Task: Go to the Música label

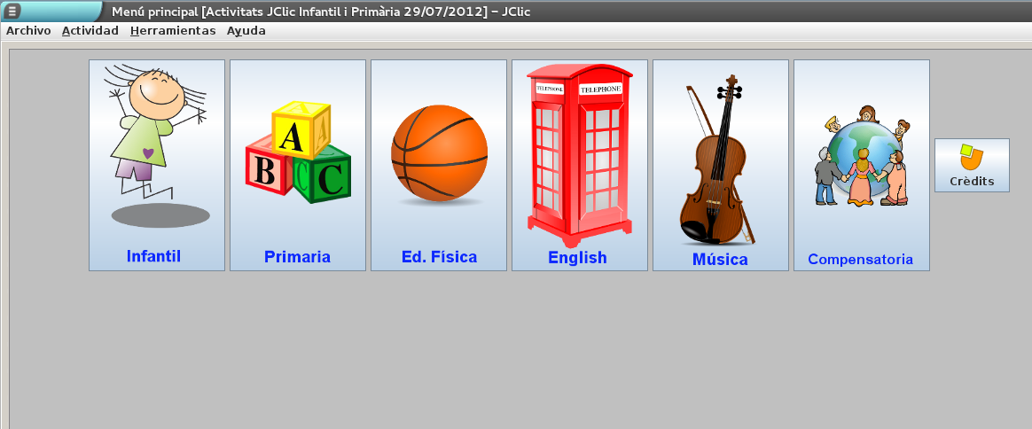Action: [x=720, y=260]
